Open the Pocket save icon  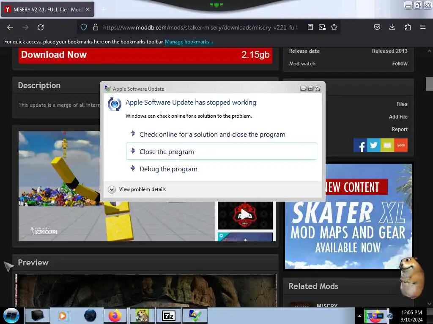pyautogui.click(x=377, y=27)
